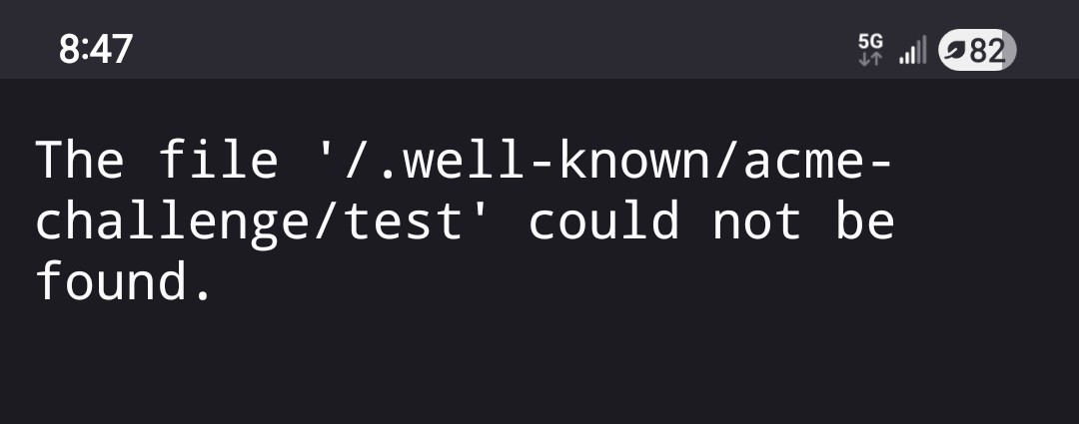Click the cellular signal strength bars
This screenshot has height=424, width=1079.
912,50
